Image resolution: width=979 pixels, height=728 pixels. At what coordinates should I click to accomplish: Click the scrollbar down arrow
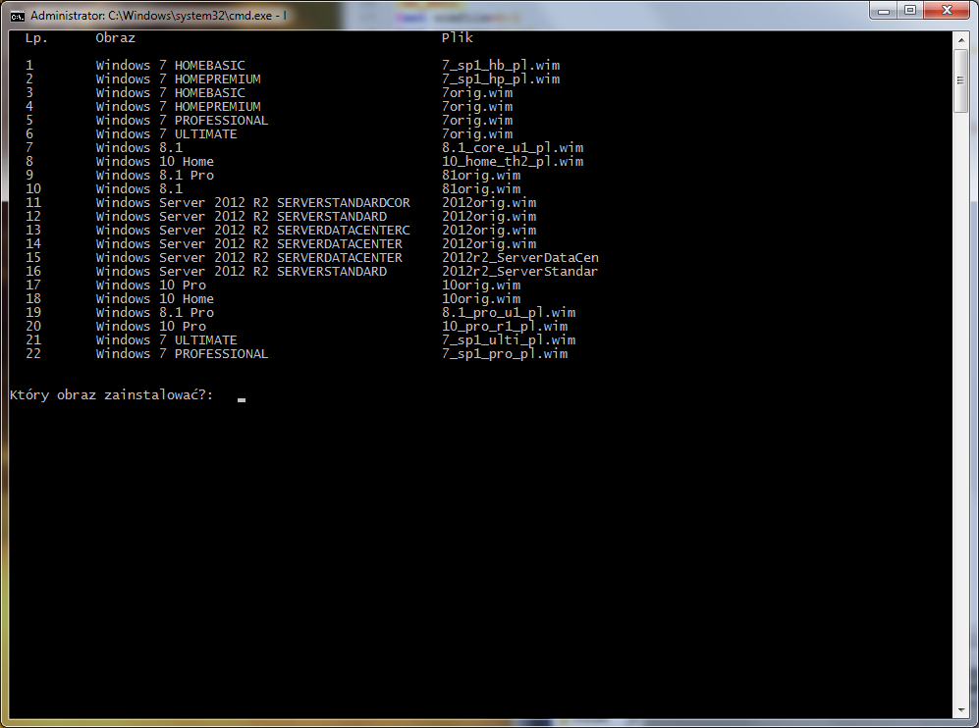960,710
